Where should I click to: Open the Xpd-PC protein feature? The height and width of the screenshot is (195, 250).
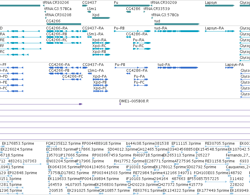pos(101,91)
